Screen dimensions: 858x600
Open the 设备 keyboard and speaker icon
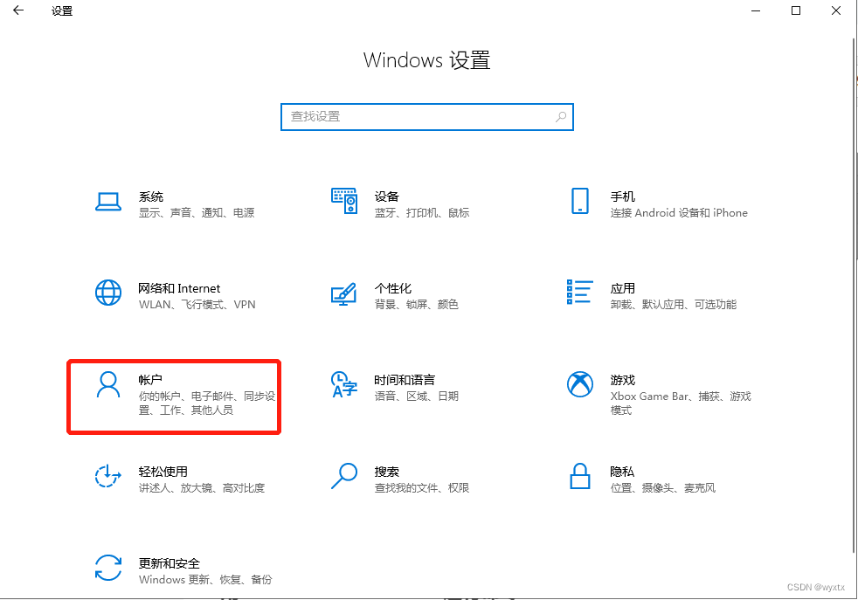click(x=344, y=201)
